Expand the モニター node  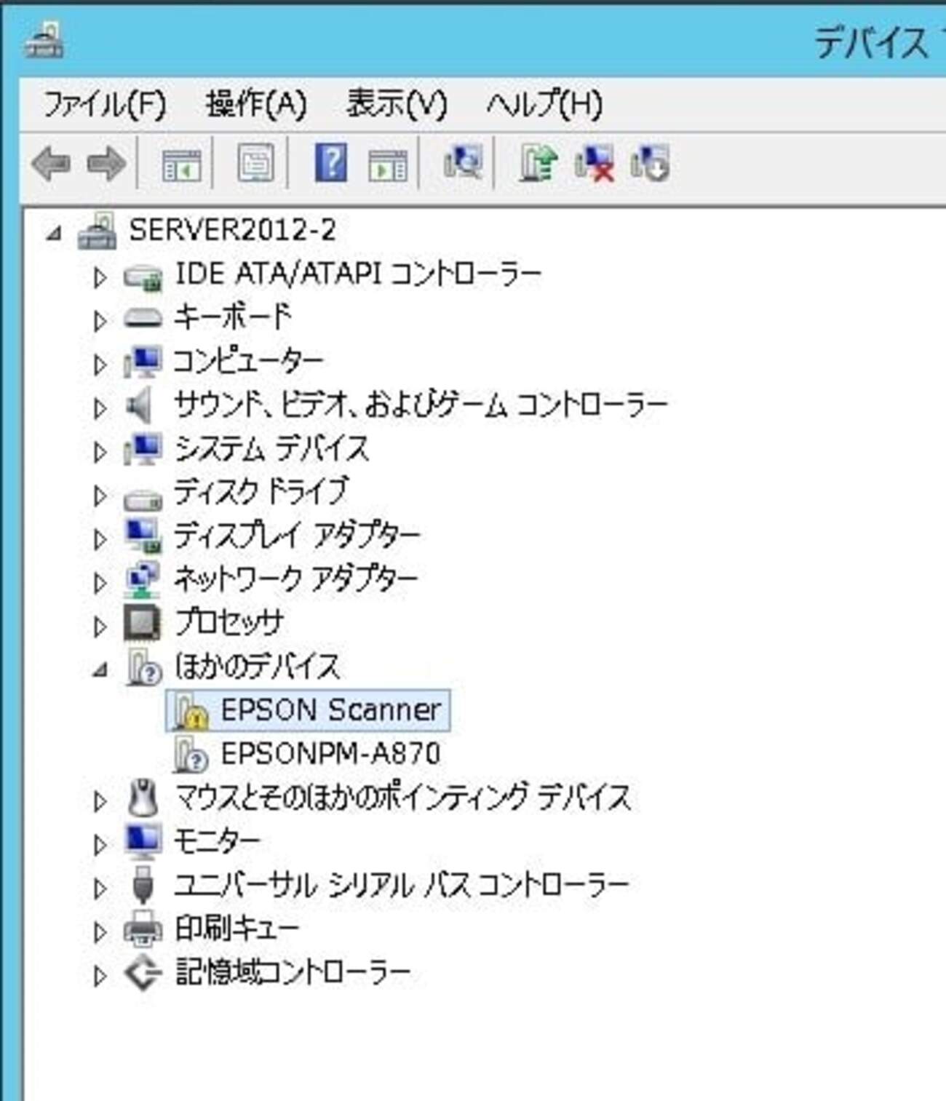pos(100,844)
